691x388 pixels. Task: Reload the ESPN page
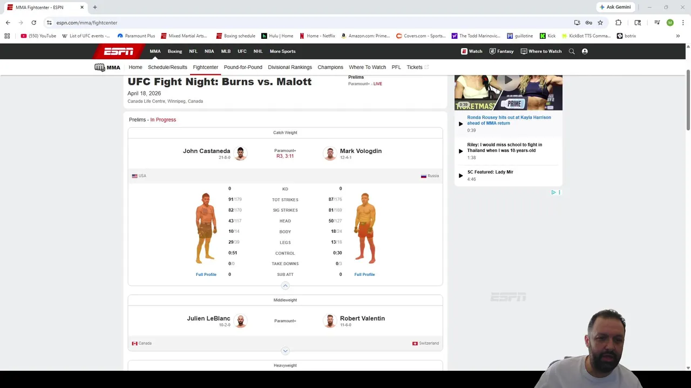pyautogui.click(x=33, y=23)
